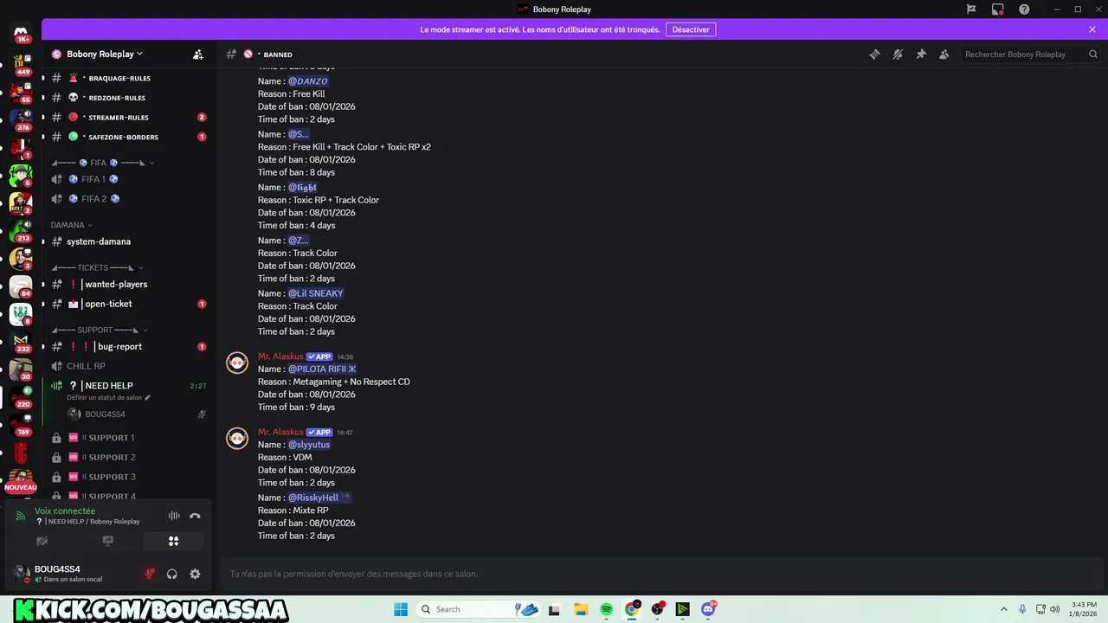Unmute microphone with the red mic icon
Image resolution: width=1108 pixels, height=623 pixels.
coord(150,574)
